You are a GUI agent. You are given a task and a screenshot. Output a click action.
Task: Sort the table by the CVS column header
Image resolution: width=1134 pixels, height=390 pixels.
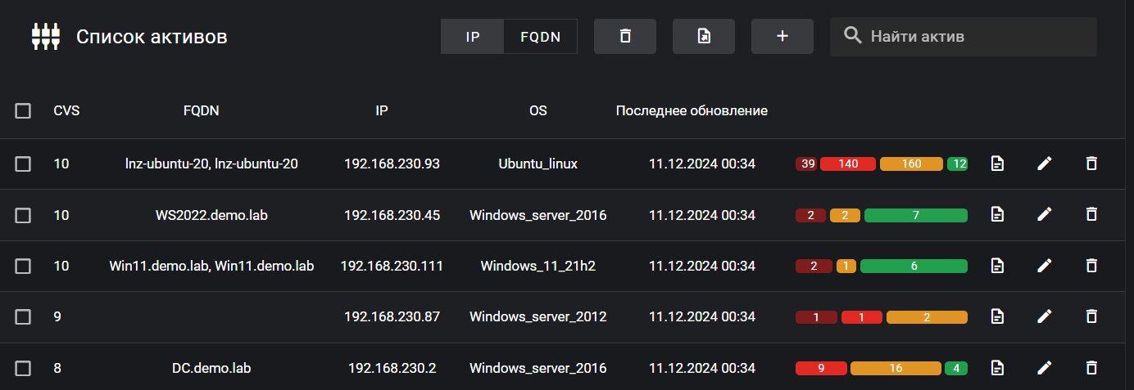[66, 110]
